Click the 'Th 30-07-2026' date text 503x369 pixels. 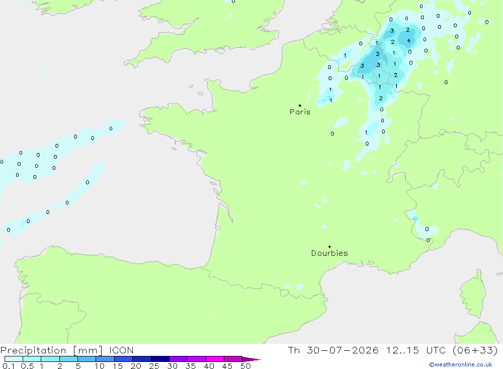(x=333, y=350)
